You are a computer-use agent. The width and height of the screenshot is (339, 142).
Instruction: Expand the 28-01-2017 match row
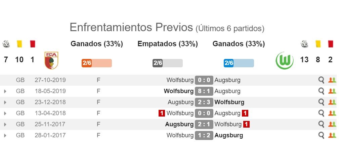tap(5, 136)
